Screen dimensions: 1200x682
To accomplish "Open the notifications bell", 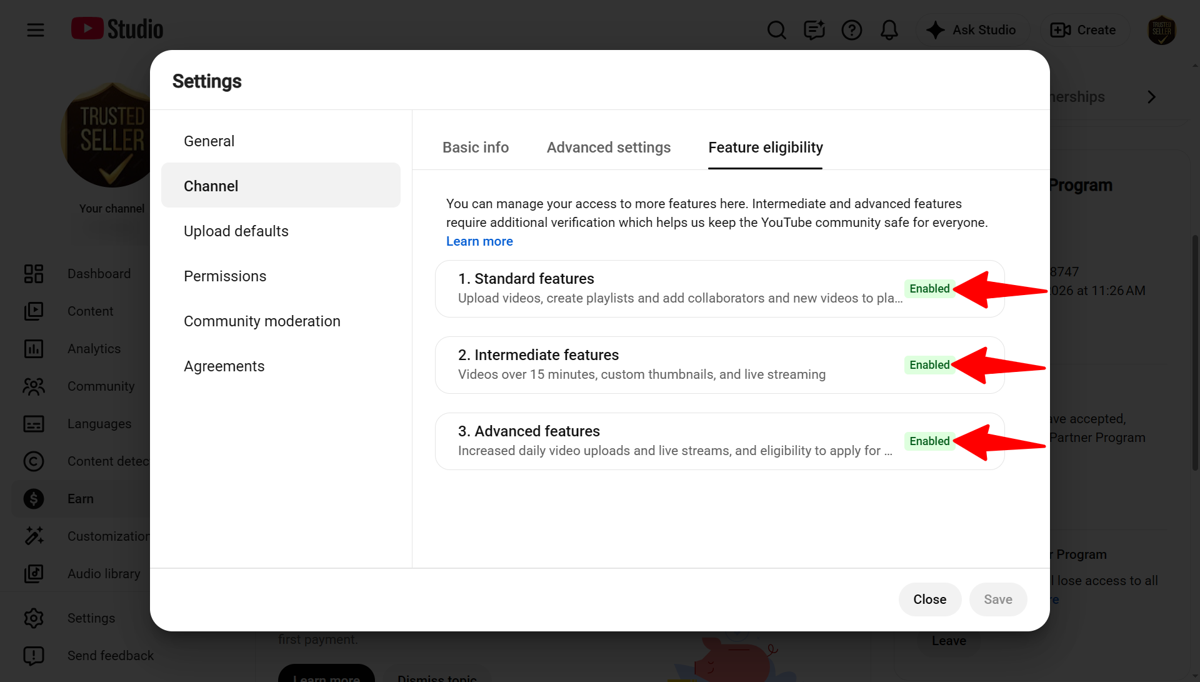I will click(889, 29).
